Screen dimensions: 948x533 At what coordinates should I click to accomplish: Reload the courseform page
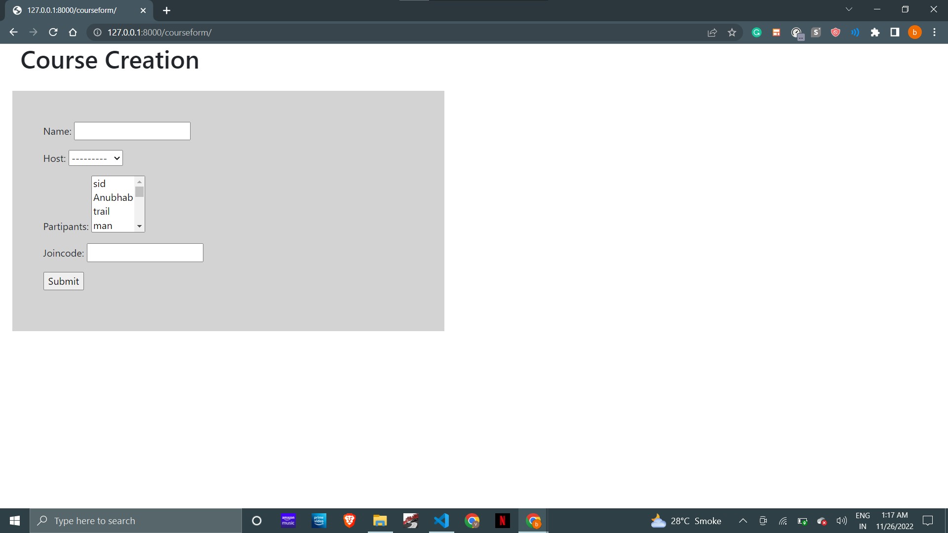tap(53, 32)
